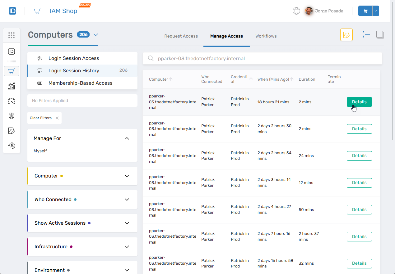
Task: Select the ID card icon in sidebar
Action: (x=12, y=52)
